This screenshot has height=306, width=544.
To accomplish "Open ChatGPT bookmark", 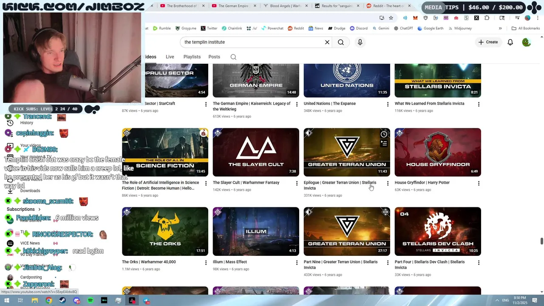I will [x=403, y=28].
